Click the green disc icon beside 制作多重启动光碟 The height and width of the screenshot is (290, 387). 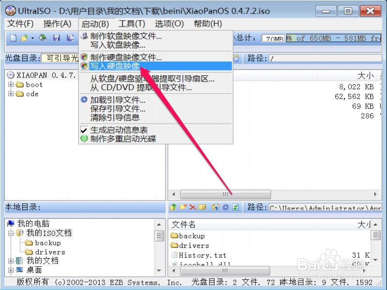(84, 139)
